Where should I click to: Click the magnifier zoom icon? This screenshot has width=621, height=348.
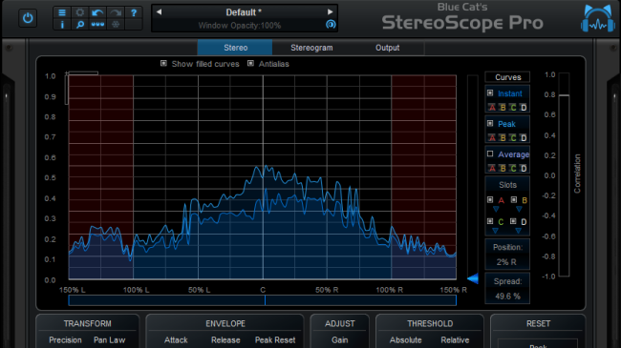(x=80, y=25)
